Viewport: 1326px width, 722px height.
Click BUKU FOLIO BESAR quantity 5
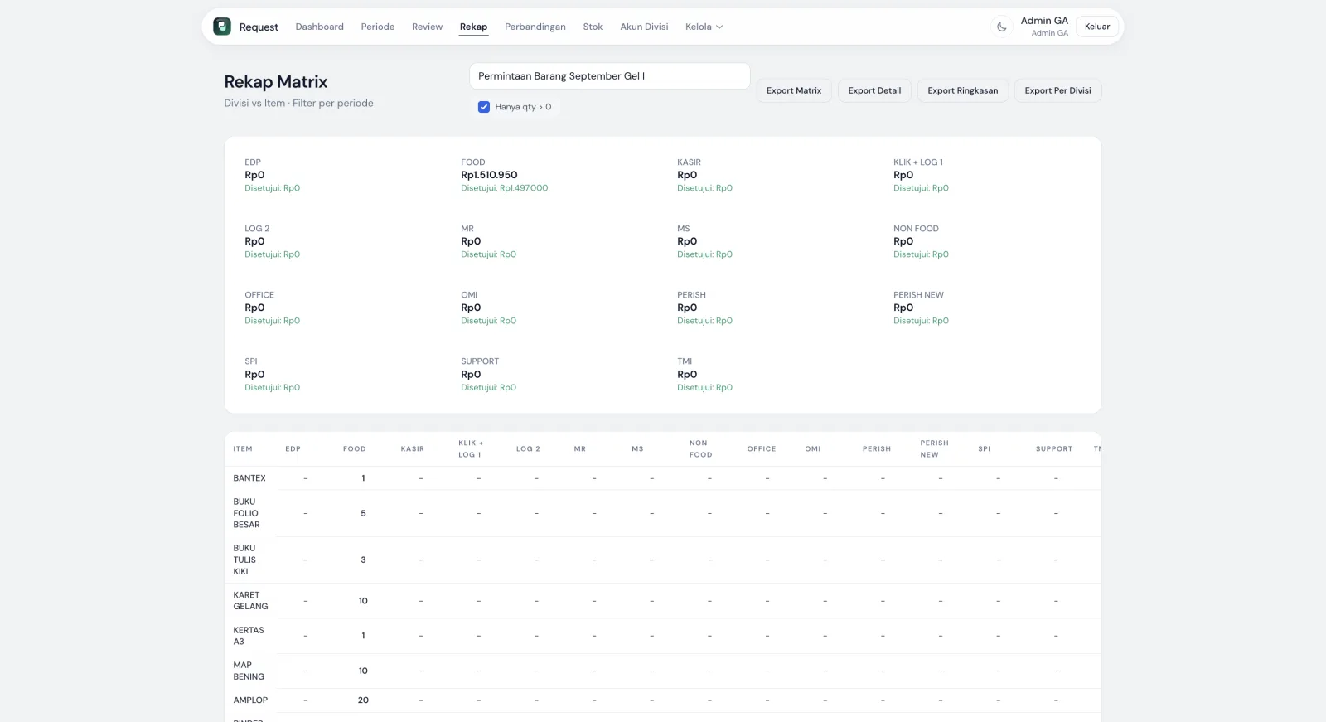[x=363, y=513]
